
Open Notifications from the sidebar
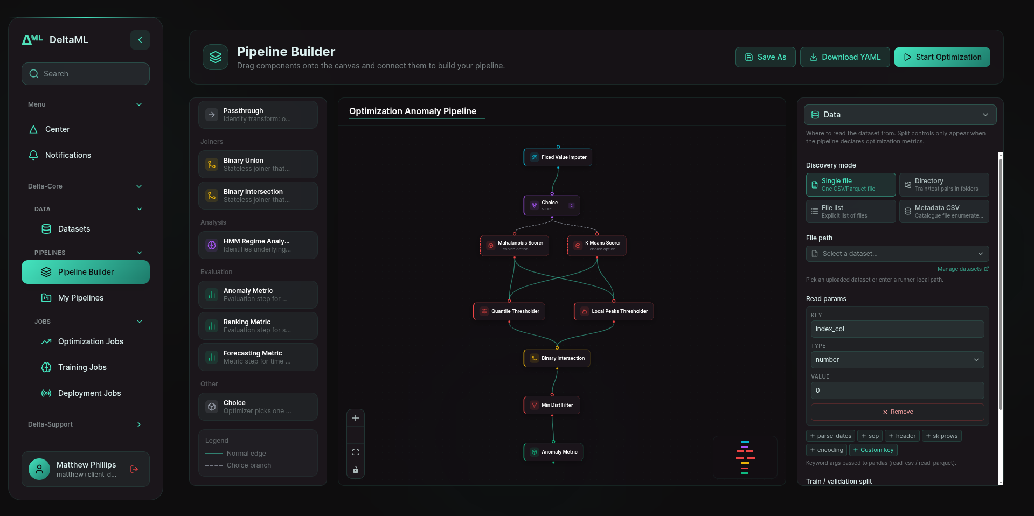(x=86, y=155)
